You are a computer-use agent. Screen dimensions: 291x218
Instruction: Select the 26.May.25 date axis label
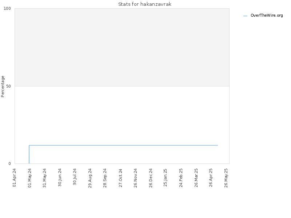[226, 178]
